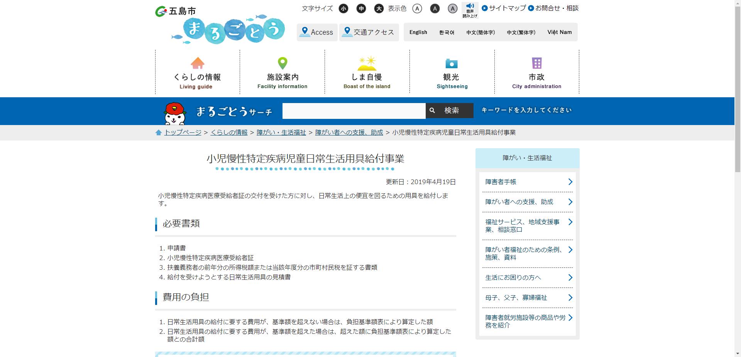Click inside the keyword search field
Image resolution: width=741 pixels, height=357 pixels.
[x=353, y=110]
